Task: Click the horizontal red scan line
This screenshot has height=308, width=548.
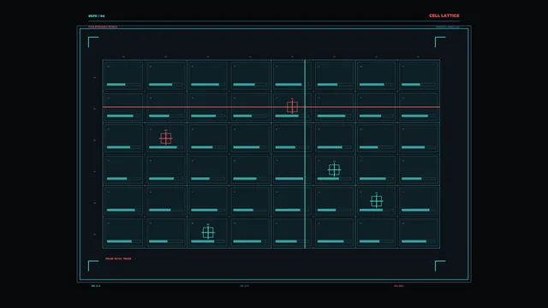Action: pos(271,107)
